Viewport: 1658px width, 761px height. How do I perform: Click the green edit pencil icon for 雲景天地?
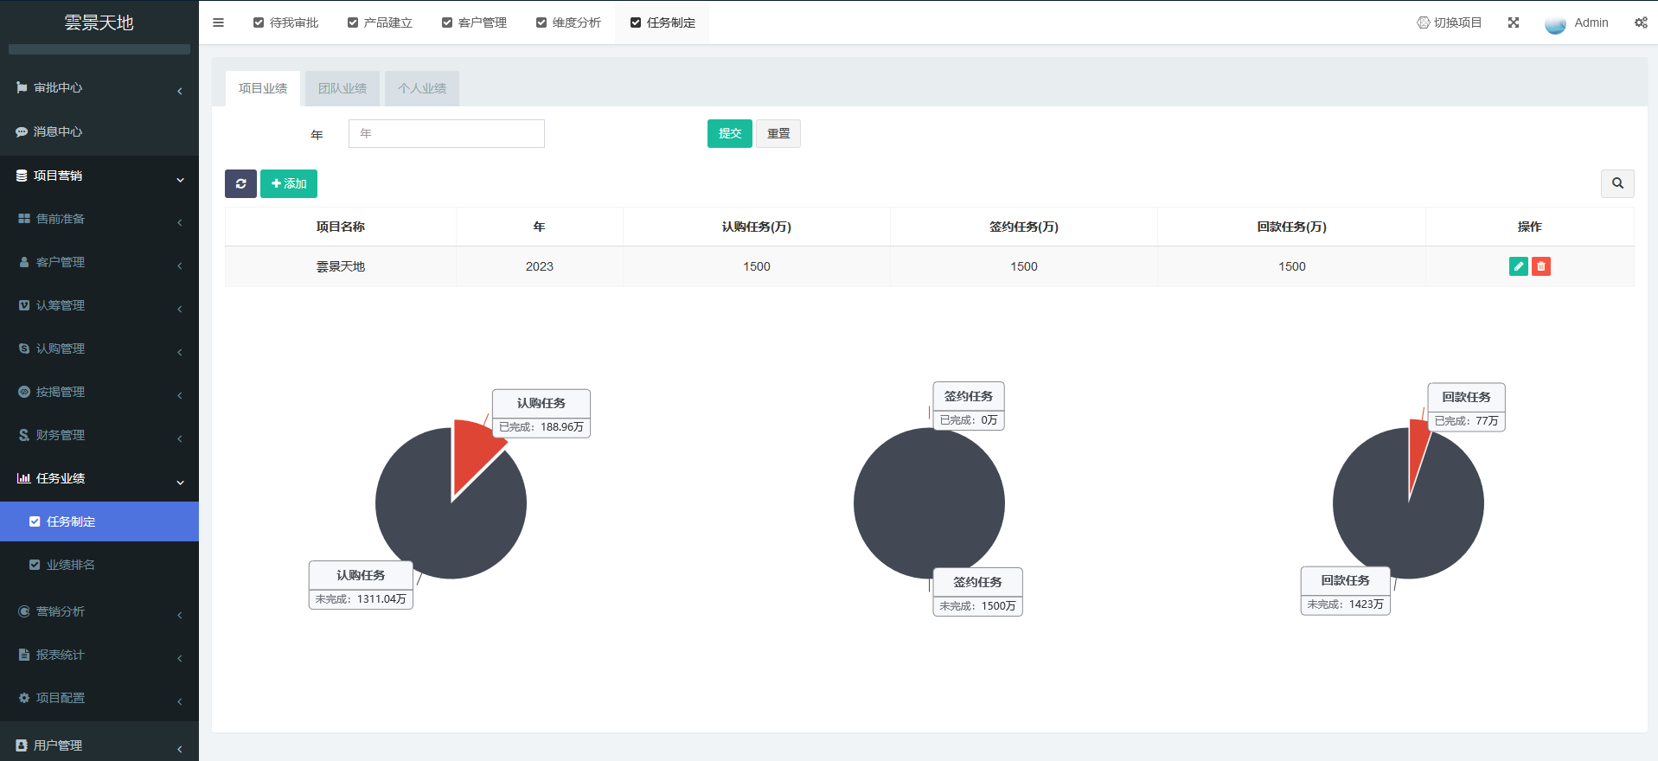coord(1519,266)
